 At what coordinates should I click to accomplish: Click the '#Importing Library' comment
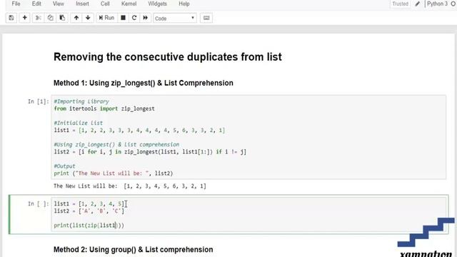click(81, 101)
